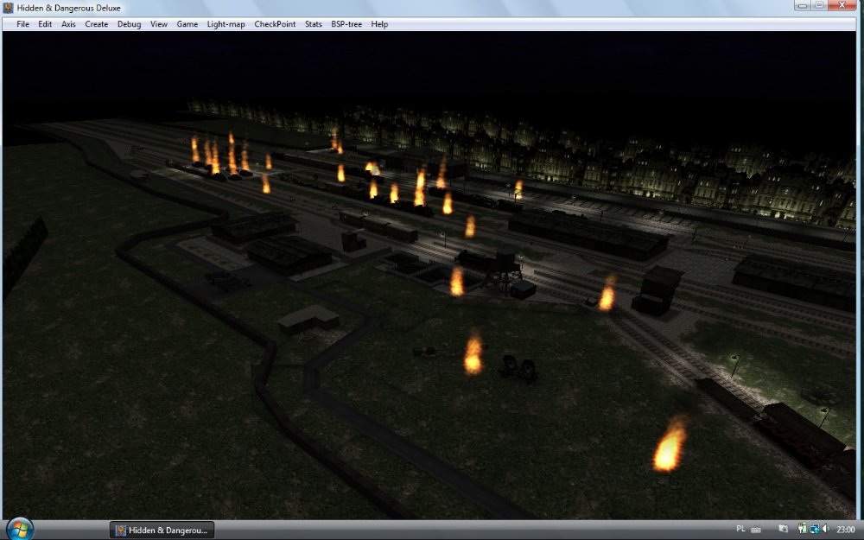Close the Hidden & Dangerous Deluxe window

click(842, 5)
